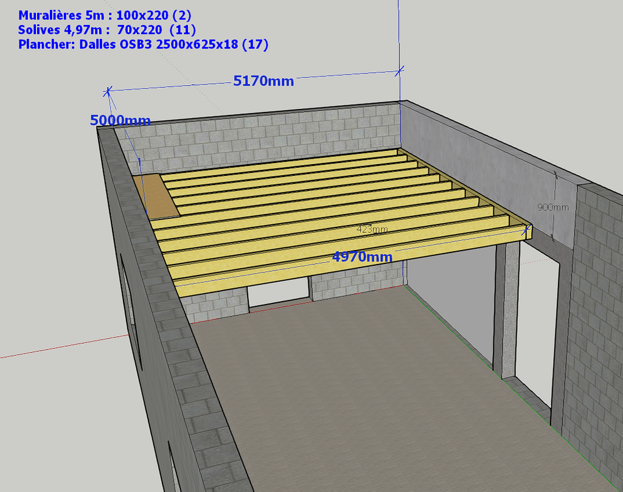Select the 900mm dimension label
The image size is (623, 492).
click(552, 207)
